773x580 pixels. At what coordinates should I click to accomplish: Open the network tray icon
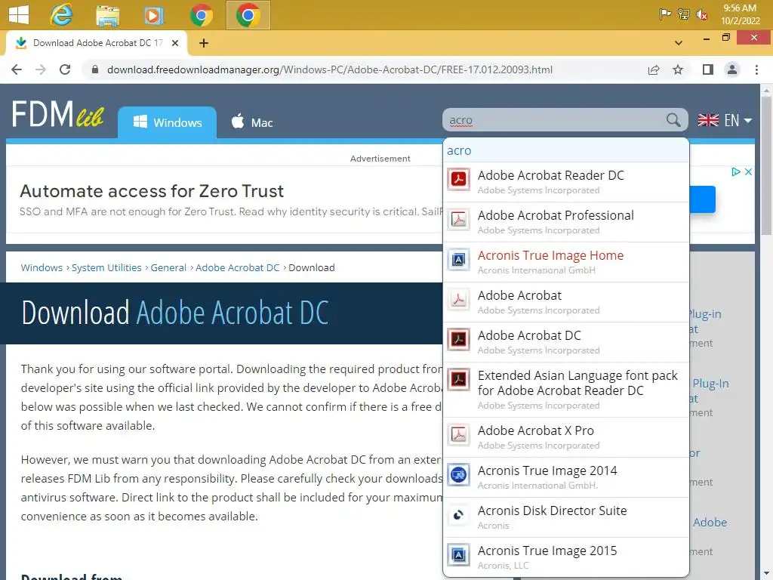(x=683, y=14)
